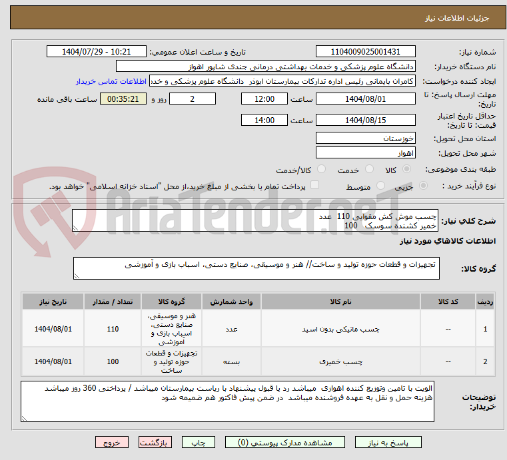Viewport: 507px width, 460px height.
Task: Click the چاپ print button
Action: [x=199, y=442]
